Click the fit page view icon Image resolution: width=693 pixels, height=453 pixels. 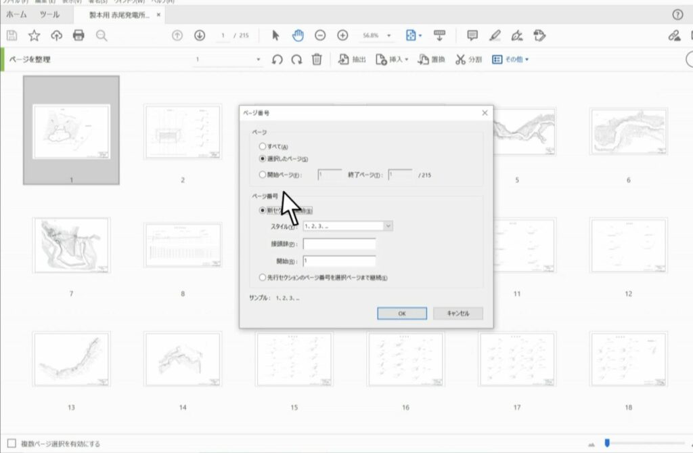tap(411, 35)
